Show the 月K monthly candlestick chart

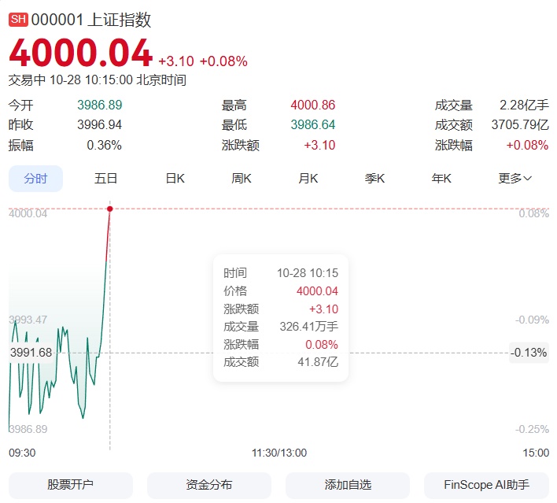coord(308,179)
